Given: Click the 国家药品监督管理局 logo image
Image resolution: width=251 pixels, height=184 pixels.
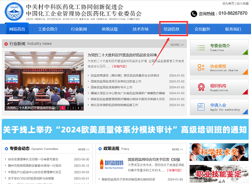Looking at the screenshot, I should [111, 164].
